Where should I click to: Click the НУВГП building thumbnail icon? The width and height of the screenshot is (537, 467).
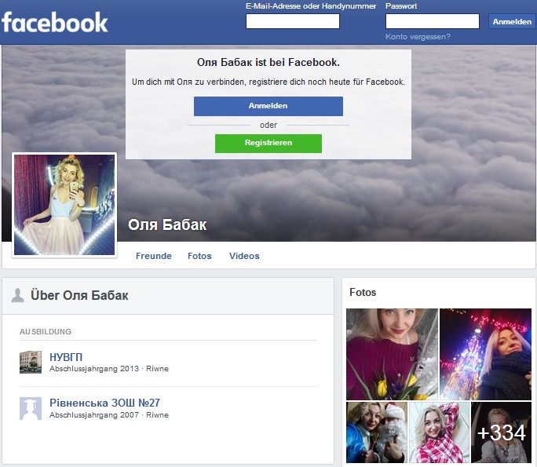(x=31, y=362)
